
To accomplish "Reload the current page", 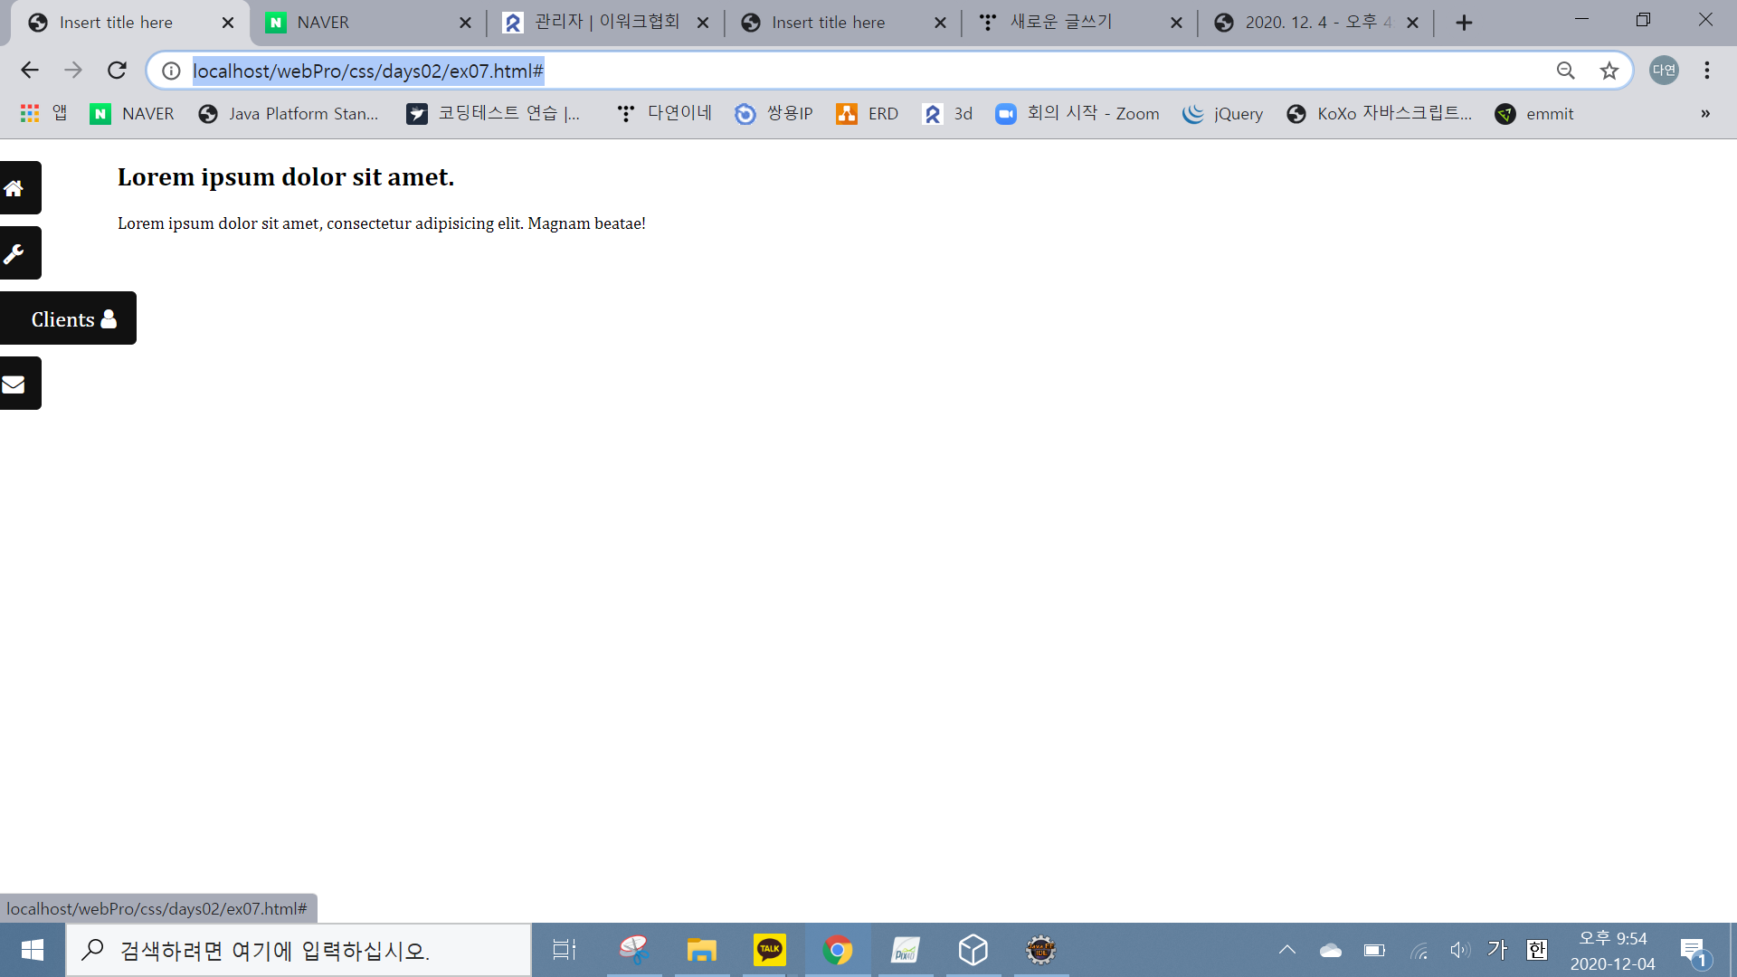I will (x=117, y=71).
